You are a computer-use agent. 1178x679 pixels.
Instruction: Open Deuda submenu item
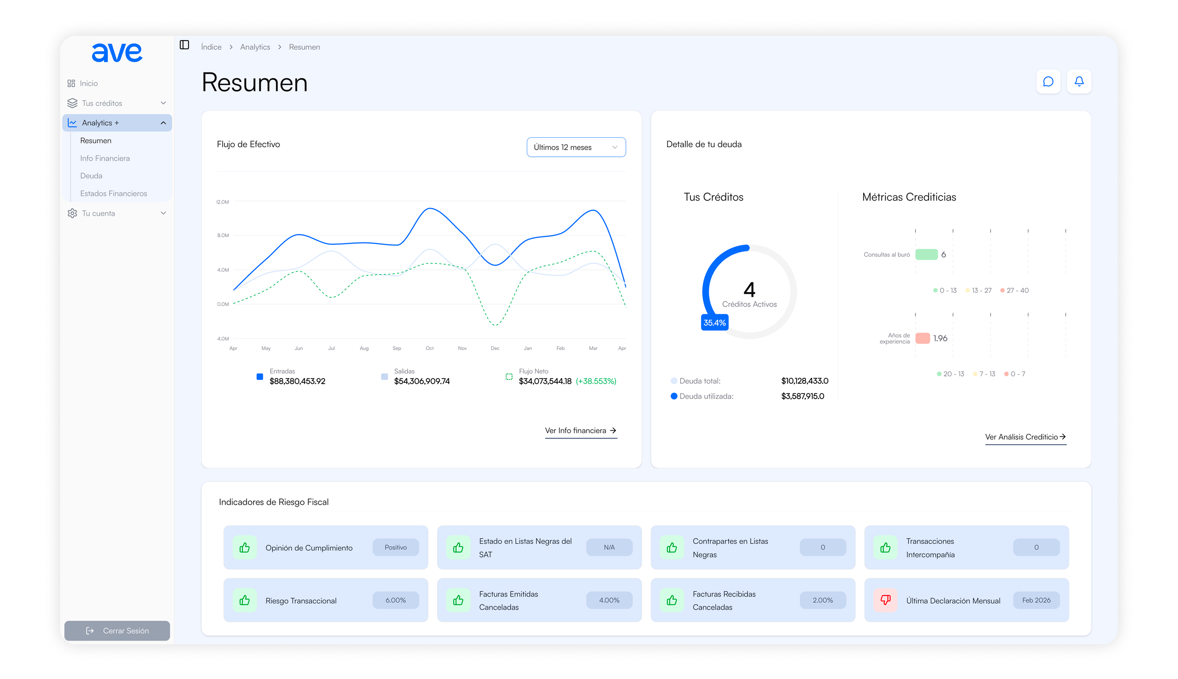pyautogui.click(x=91, y=176)
